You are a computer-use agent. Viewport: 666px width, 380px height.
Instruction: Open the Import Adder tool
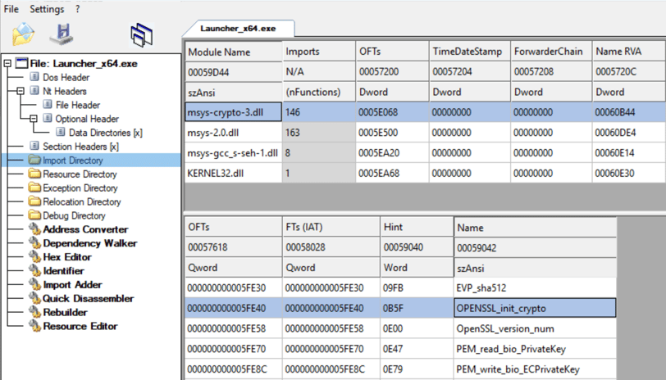click(x=72, y=284)
